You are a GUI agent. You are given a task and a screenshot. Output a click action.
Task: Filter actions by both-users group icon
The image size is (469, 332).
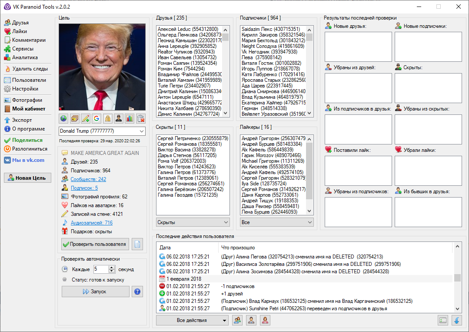(237, 320)
